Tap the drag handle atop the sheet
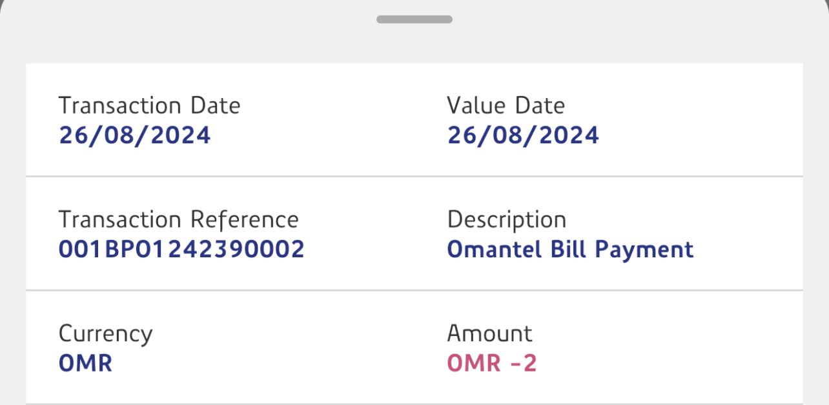The image size is (829, 405). click(x=414, y=19)
